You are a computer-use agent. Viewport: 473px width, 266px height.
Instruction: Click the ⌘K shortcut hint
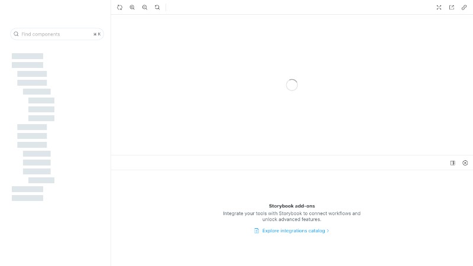pyautogui.click(x=97, y=34)
